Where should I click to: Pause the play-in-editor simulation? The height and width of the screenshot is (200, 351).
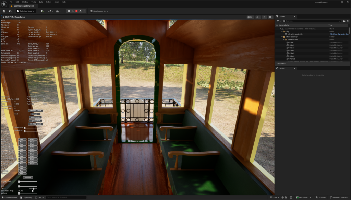pos(69,11)
